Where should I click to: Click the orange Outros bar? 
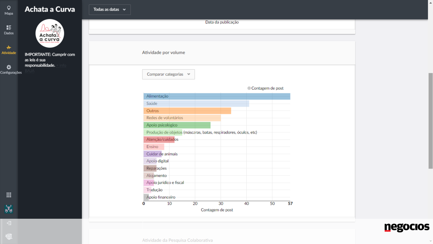point(187,111)
